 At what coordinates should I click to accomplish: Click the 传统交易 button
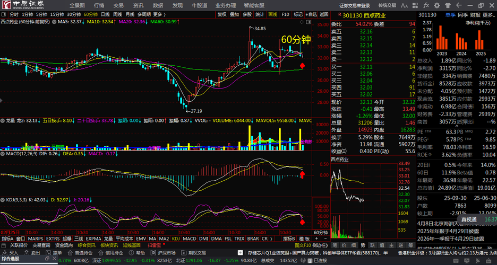point(387,5)
